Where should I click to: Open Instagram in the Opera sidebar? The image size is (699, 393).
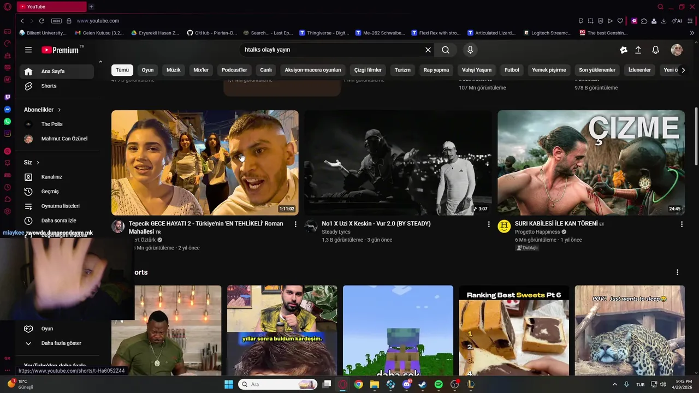(7, 133)
